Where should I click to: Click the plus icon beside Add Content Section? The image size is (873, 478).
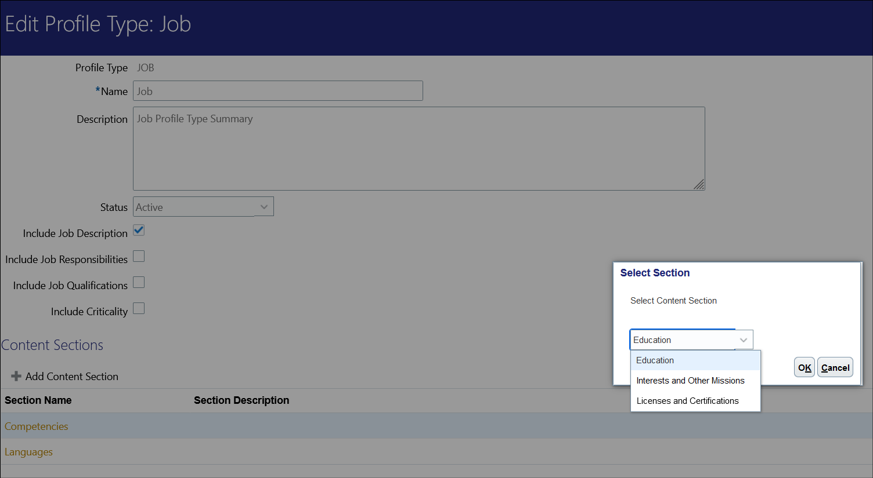coord(16,377)
